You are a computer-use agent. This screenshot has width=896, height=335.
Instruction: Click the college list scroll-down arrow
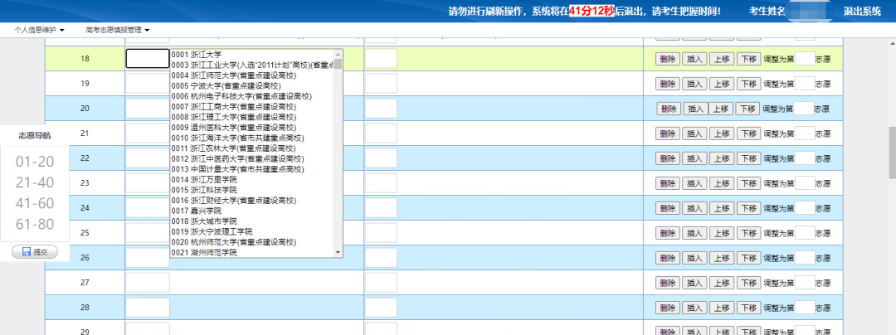coord(337,251)
